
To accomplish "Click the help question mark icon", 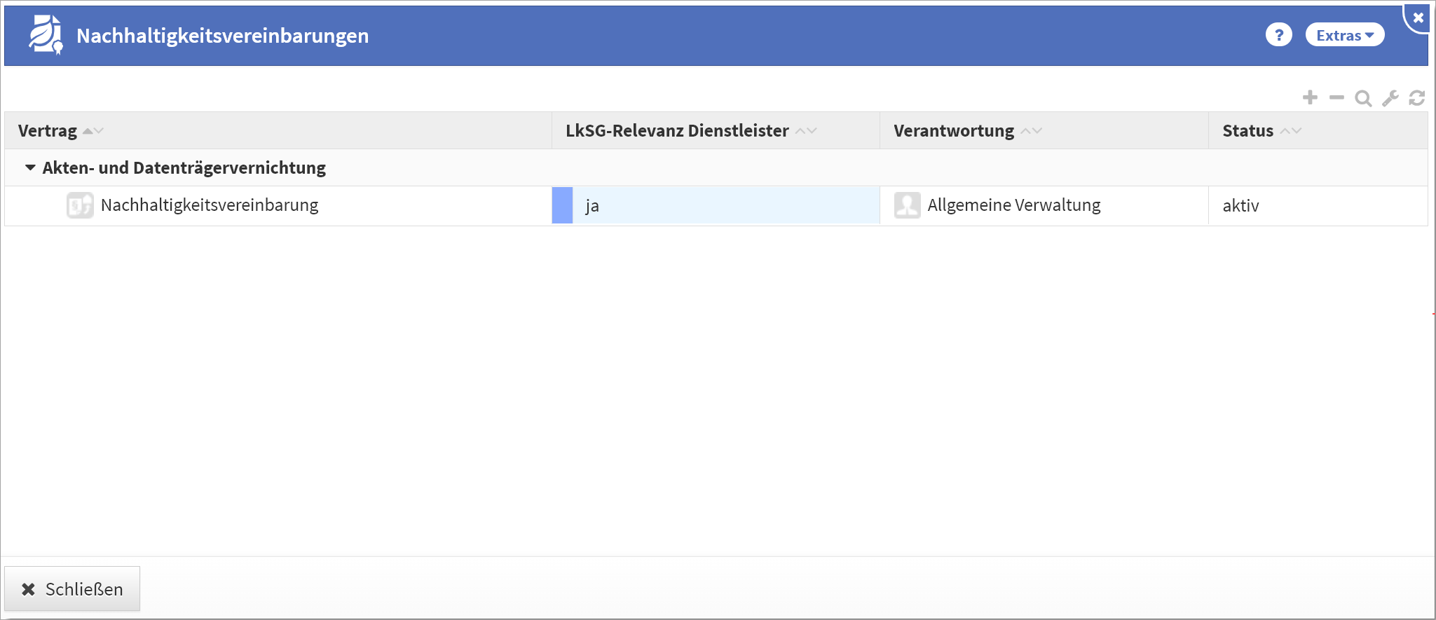I will point(1279,35).
